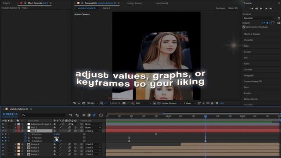Hide the Adjustment Layer 1 with its eye icon
Image resolution: width=281 pixels, height=158 pixels.
coord(3,124)
